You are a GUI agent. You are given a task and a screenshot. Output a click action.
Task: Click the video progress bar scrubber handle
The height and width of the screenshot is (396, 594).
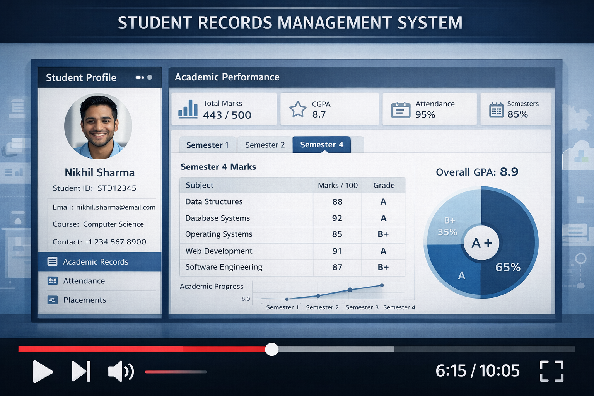[x=272, y=349]
